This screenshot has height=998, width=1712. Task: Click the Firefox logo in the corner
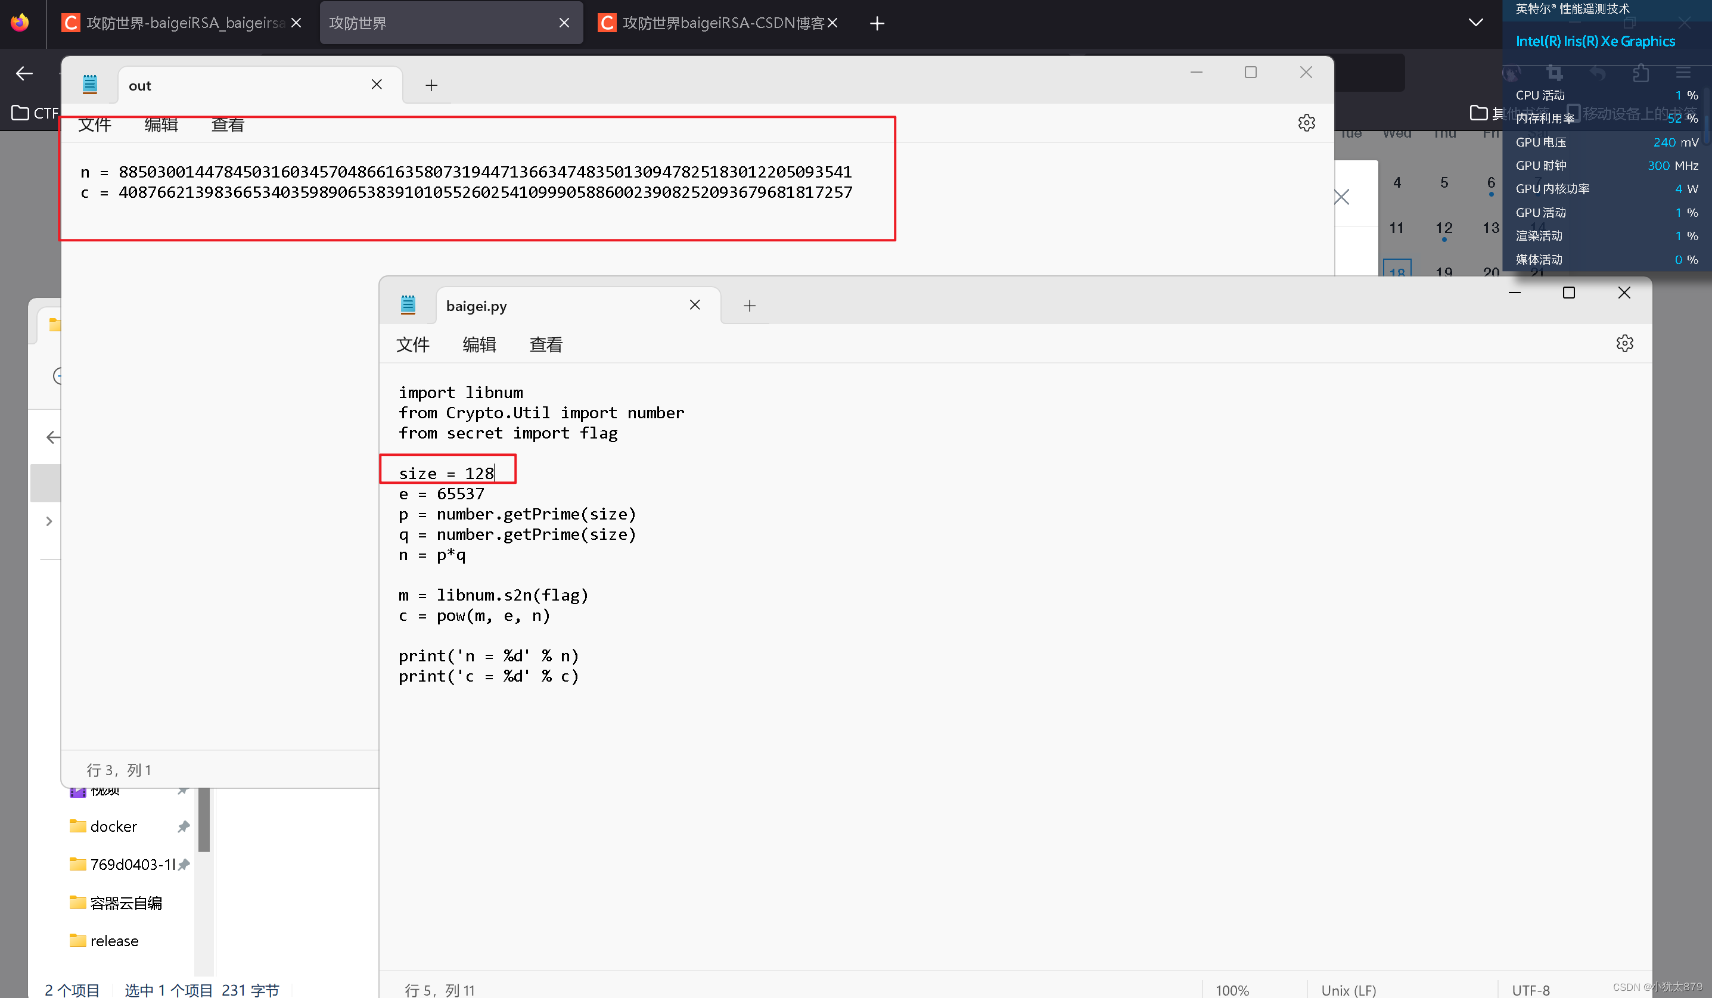[x=20, y=21]
